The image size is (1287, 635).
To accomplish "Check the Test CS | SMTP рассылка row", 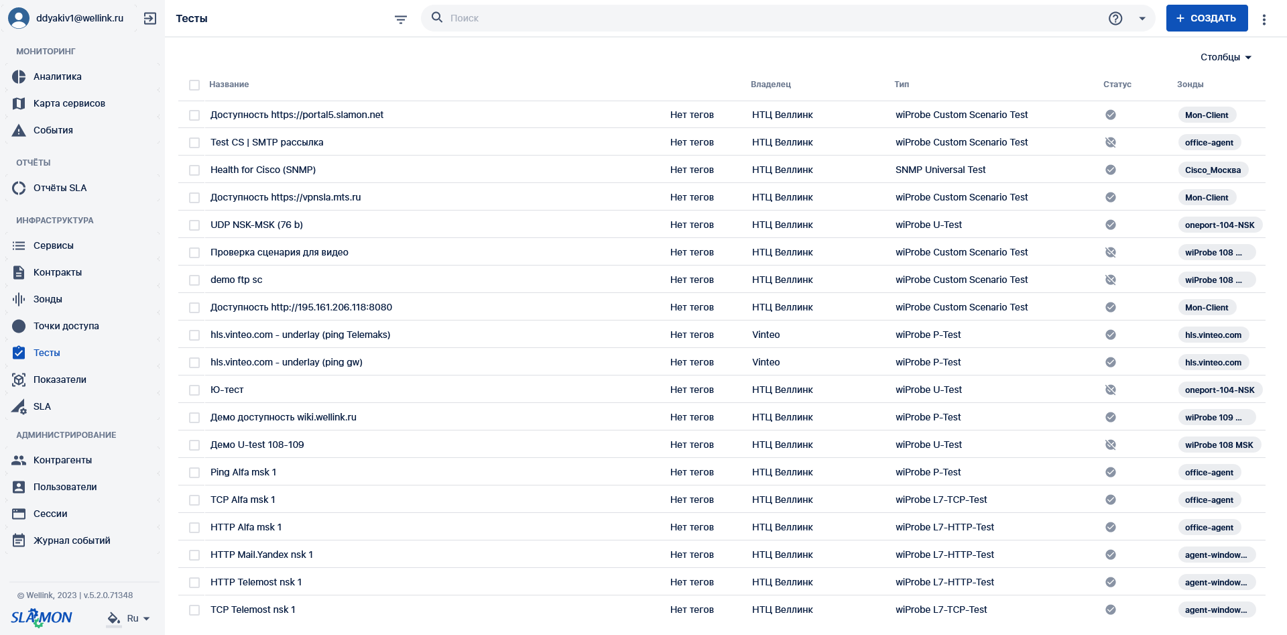I will pos(194,143).
